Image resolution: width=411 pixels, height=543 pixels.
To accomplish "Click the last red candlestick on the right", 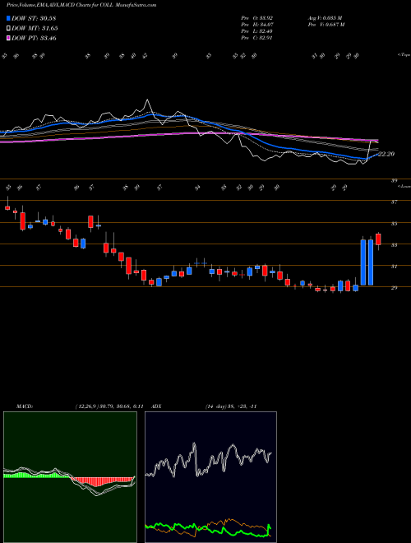I will (378, 239).
